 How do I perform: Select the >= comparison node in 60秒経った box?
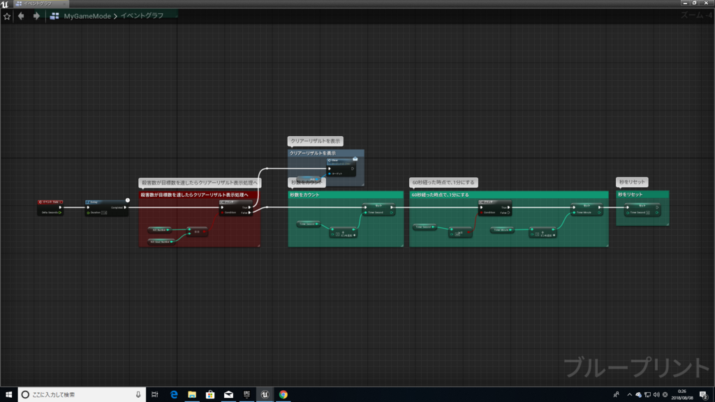point(459,232)
